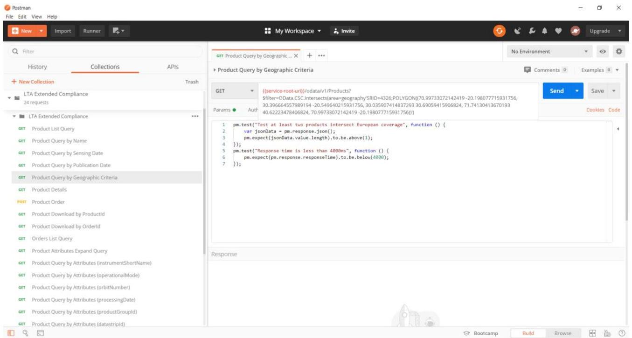Viewport: 632px width, 338px height.
Task: Open the Code link
Action: pyautogui.click(x=614, y=110)
